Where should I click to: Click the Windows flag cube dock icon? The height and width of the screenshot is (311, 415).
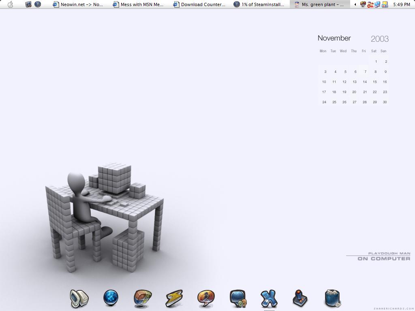(x=143, y=298)
